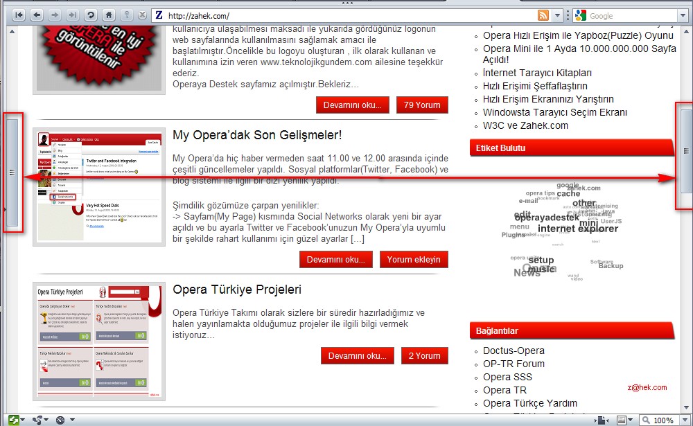Image resolution: width=693 pixels, height=426 pixels.
Task: Click the Yorum ekleyin button
Action: 414,259
